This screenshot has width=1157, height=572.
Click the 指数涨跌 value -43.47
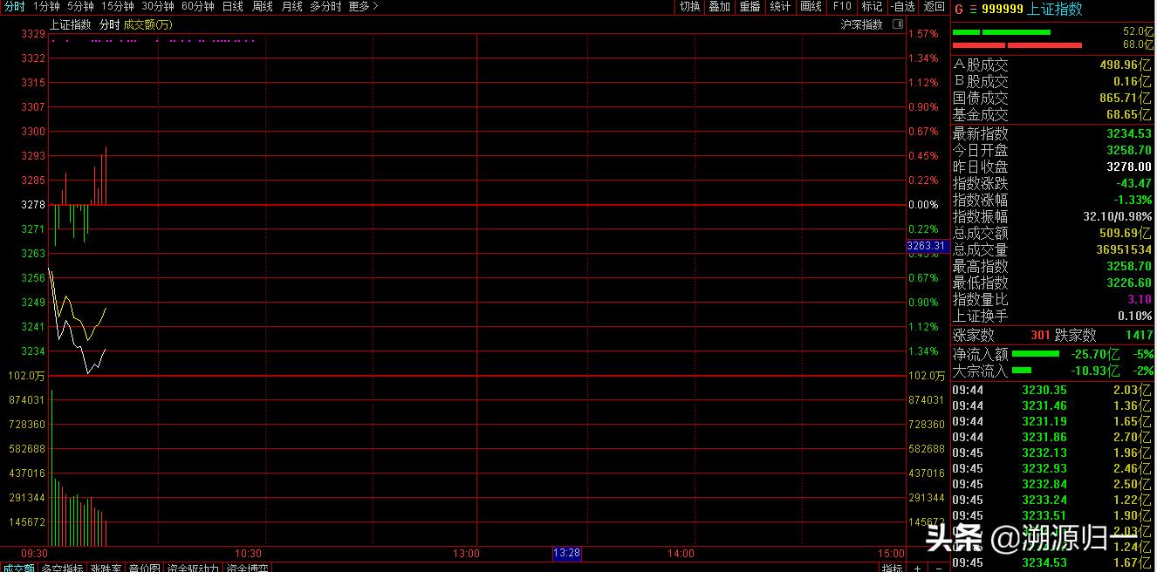[x=1134, y=183]
